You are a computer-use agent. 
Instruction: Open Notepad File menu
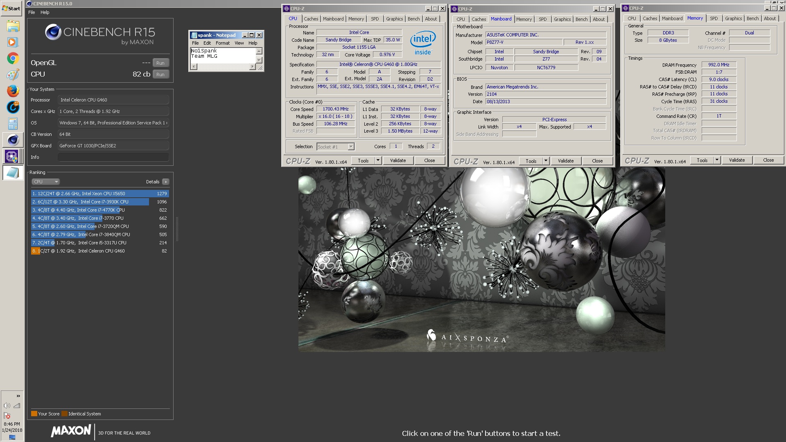pos(195,43)
